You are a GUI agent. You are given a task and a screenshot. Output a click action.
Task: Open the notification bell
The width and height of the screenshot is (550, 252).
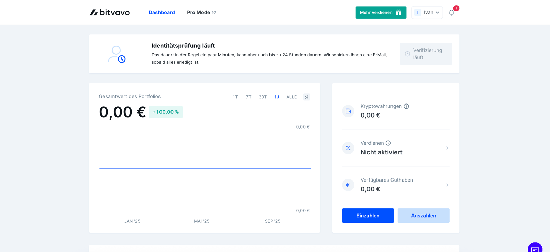tap(451, 13)
